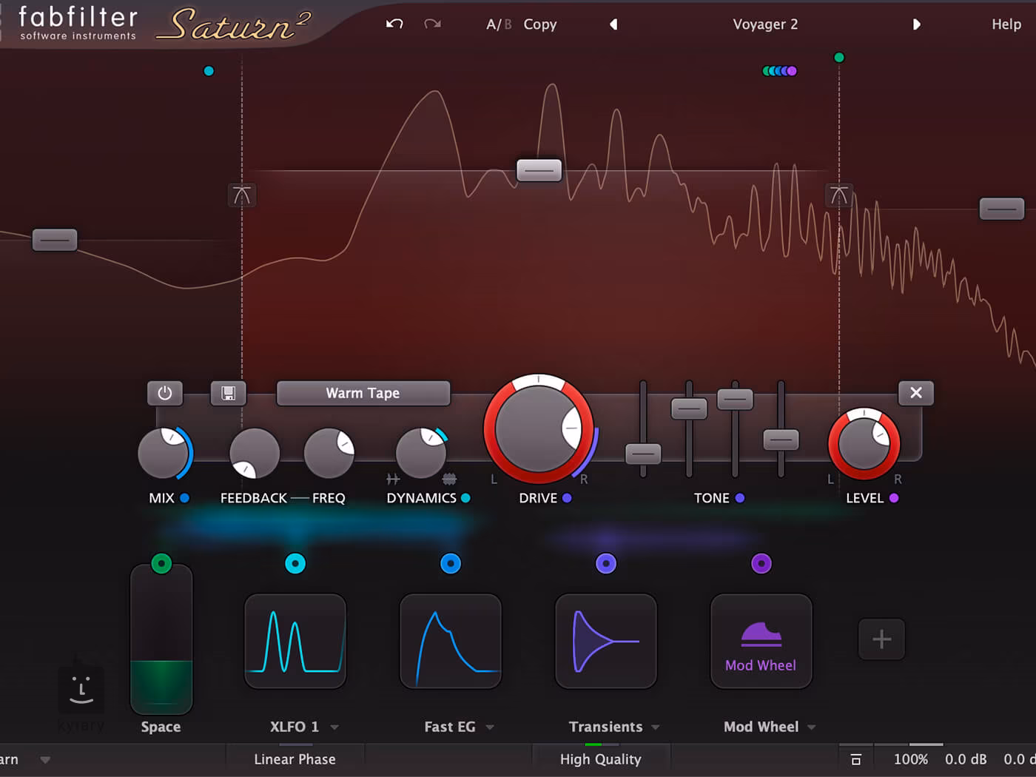This screenshot has width=1036, height=777.
Task: Go to the previous preset arrow
Action: click(x=613, y=24)
